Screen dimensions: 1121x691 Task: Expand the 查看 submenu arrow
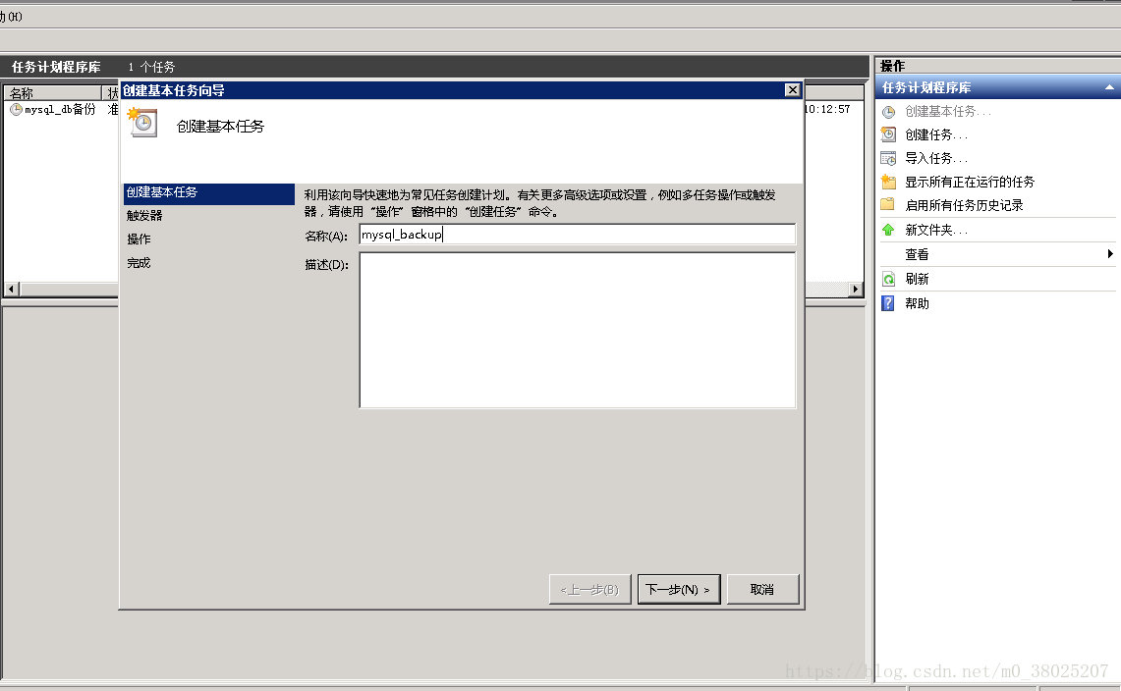click(x=1109, y=253)
